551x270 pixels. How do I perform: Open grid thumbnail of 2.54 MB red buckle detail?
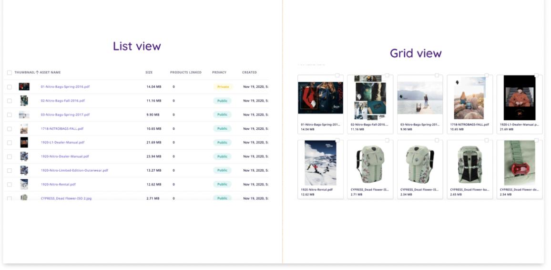point(520,163)
